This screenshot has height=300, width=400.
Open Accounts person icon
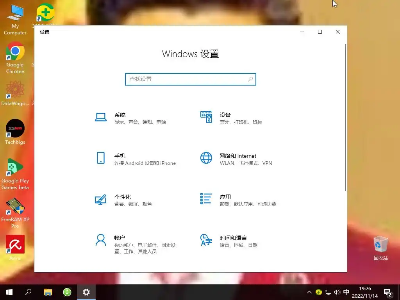click(101, 240)
